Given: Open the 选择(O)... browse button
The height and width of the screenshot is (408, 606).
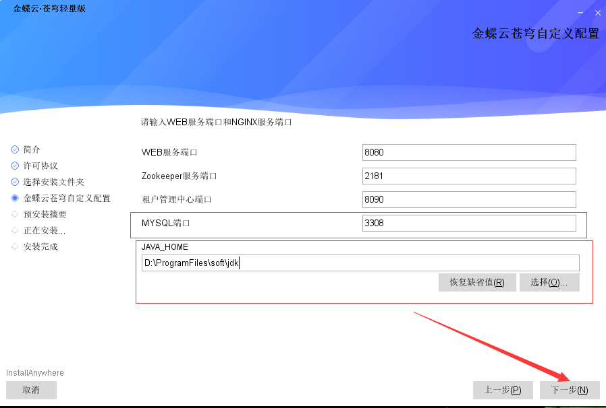Looking at the screenshot, I should (549, 282).
